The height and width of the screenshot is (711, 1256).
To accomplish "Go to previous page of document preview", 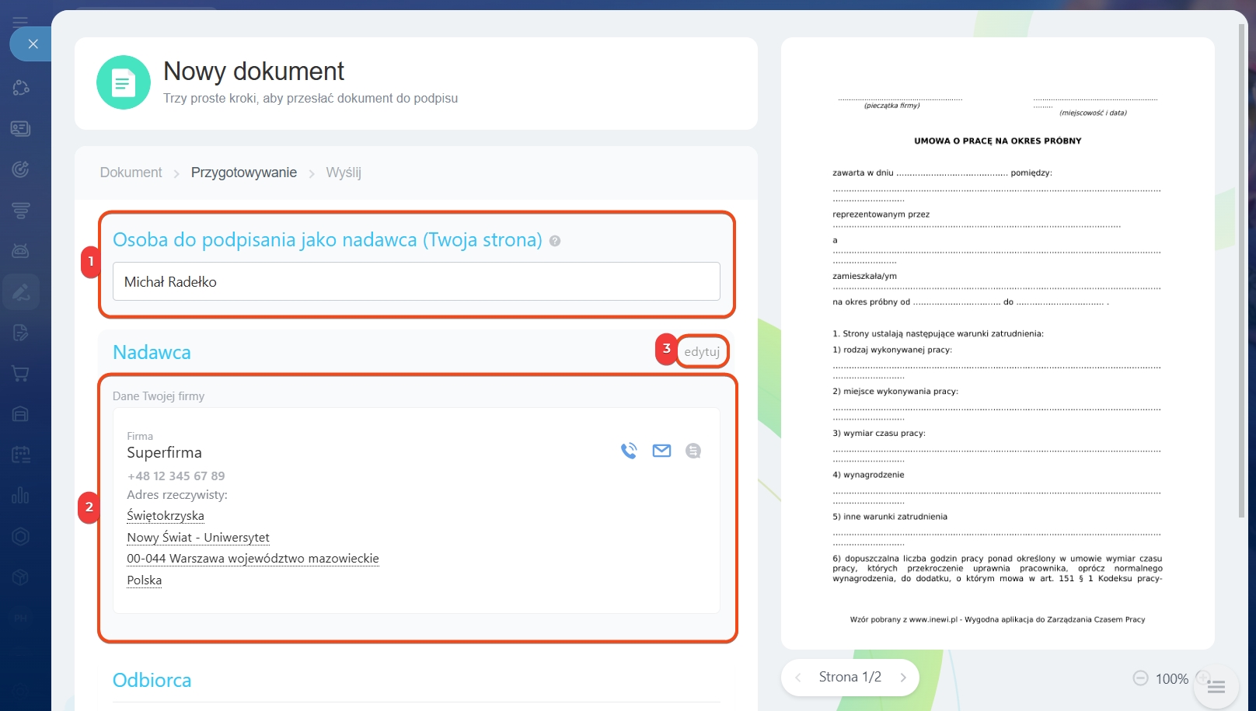I will (798, 678).
